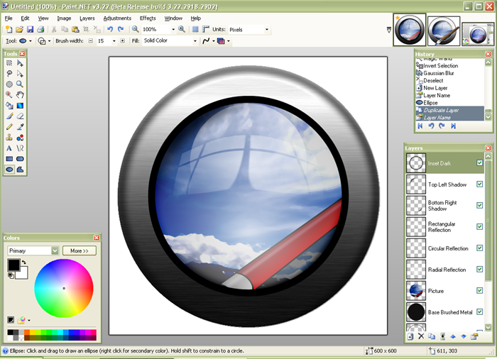Close the History panel

[x=488, y=54]
